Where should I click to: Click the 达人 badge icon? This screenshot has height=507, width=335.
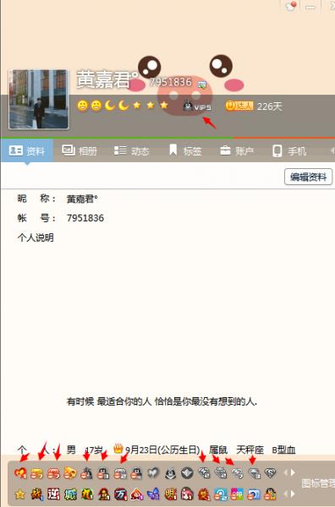coord(239,106)
